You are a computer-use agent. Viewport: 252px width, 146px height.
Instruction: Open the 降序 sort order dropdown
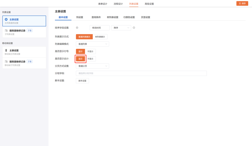(121, 28)
